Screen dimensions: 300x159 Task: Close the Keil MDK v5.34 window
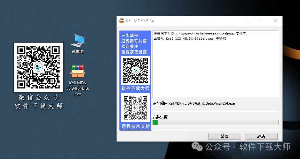[x=275, y=21]
